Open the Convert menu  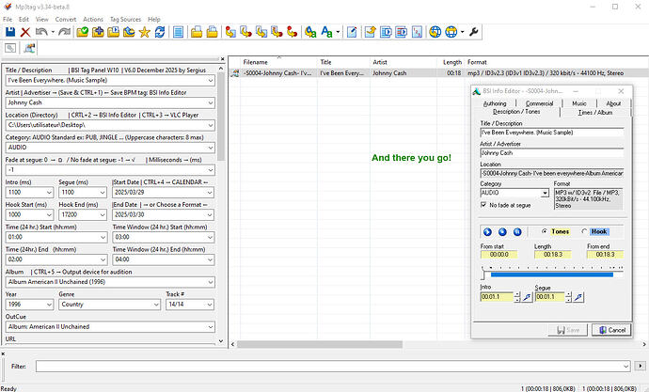[66, 19]
